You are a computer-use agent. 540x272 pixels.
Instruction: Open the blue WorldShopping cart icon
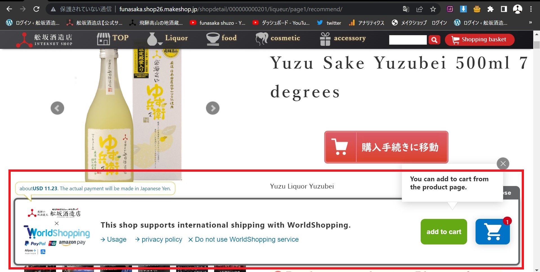click(x=493, y=232)
